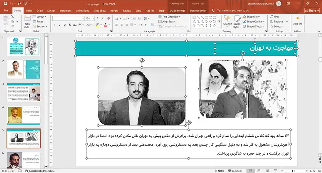
Task: Open Arrange options in the Drawing group
Action: [227, 21]
